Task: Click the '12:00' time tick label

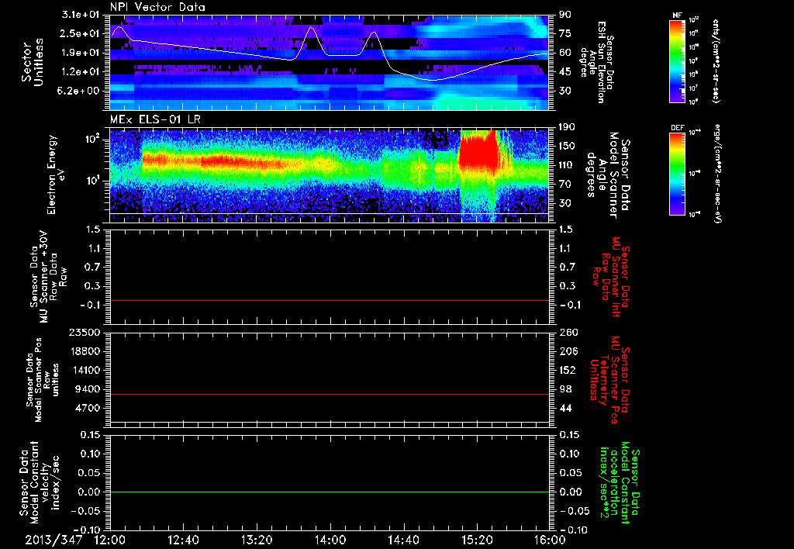Action: pyautogui.click(x=110, y=540)
